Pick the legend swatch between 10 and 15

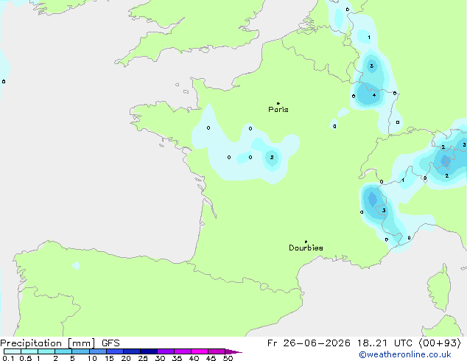[x=98, y=351]
